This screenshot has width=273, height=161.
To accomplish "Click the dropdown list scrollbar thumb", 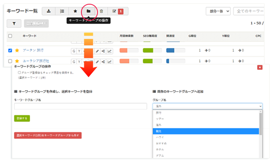I will tap(261, 124).
